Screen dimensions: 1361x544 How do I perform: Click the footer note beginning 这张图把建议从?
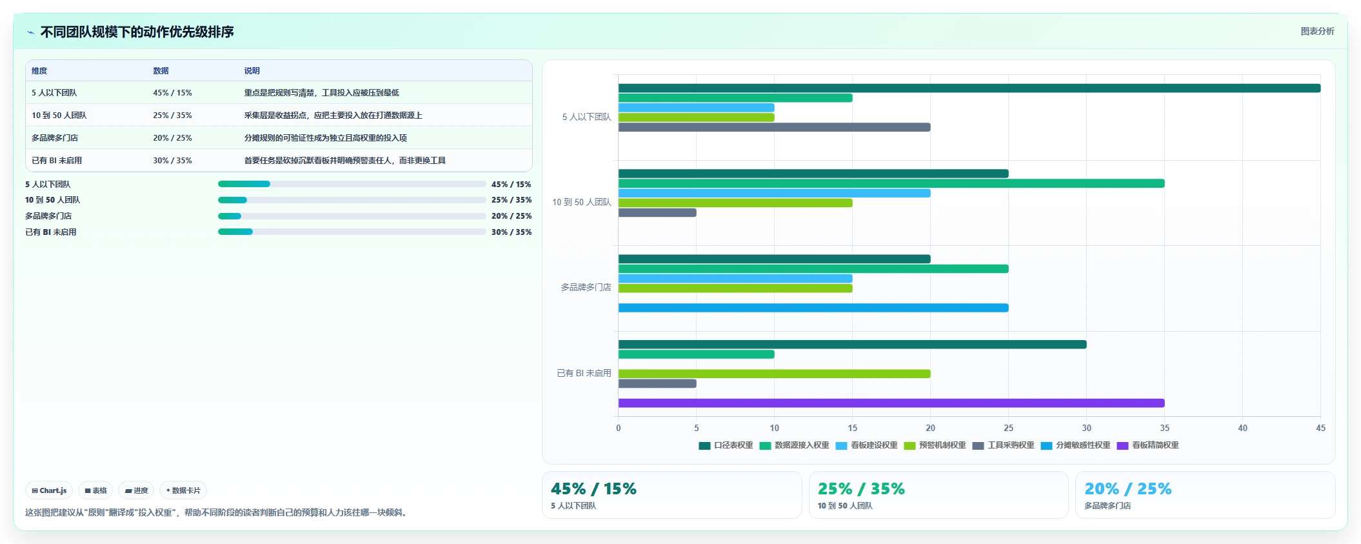(216, 513)
